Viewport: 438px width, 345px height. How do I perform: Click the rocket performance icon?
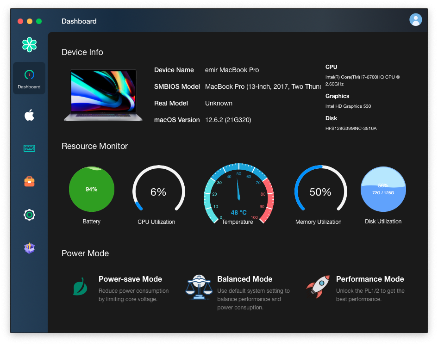[x=318, y=287]
